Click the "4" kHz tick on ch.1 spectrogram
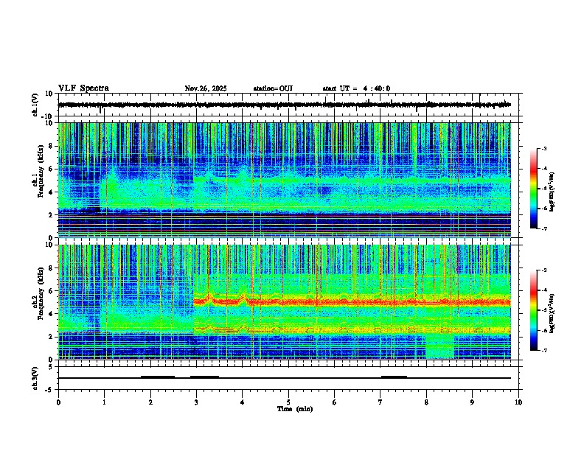Image resolution: width=584 pixels, height=451 pixels. (x=52, y=192)
